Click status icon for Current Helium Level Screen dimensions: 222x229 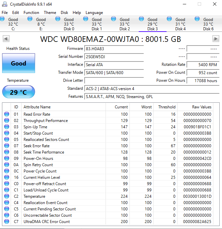pos(7,177)
